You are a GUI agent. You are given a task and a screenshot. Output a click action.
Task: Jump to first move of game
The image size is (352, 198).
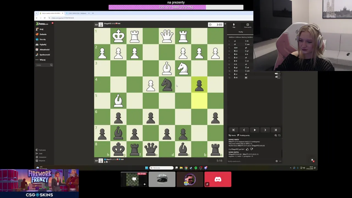pos(233,130)
